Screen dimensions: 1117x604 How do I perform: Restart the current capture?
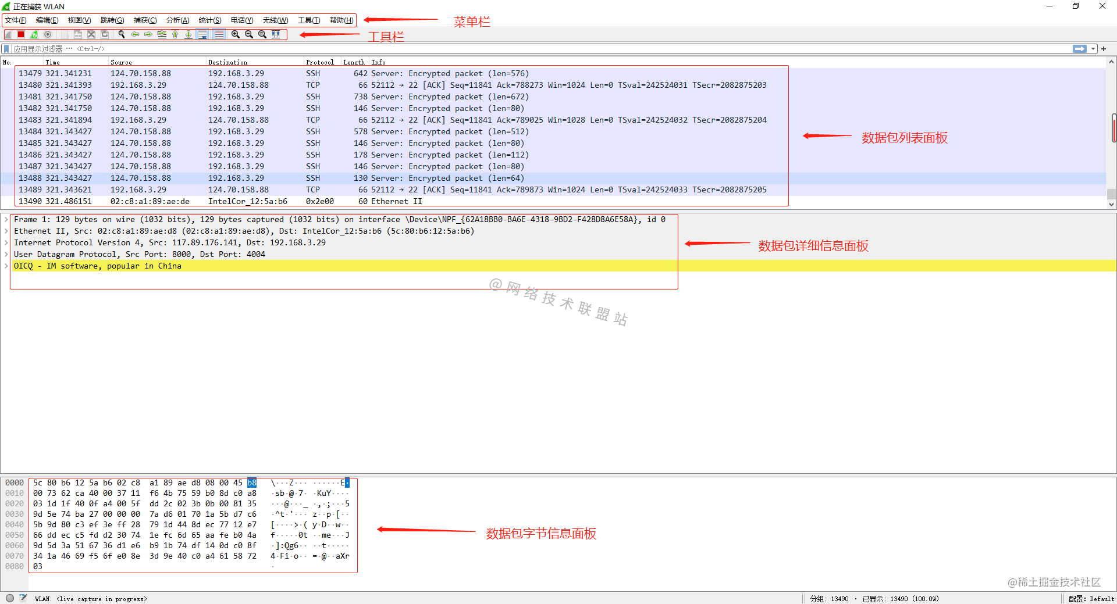pyautogui.click(x=34, y=34)
